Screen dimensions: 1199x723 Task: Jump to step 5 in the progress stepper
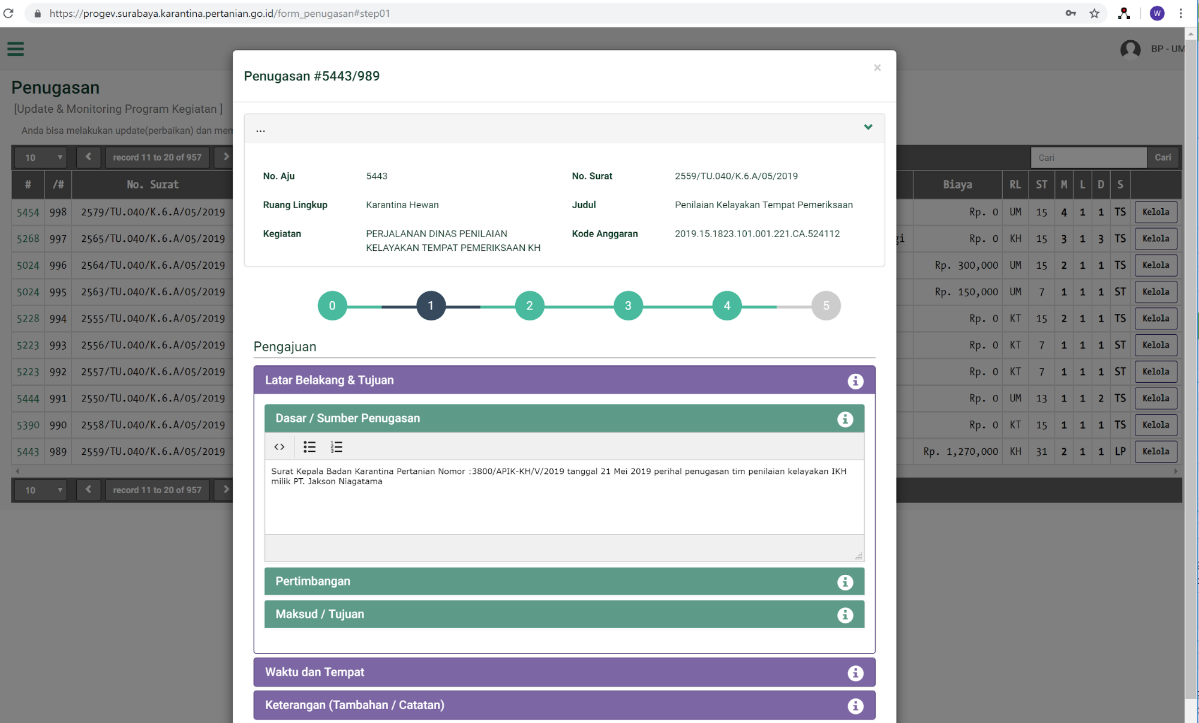(825, 305)
